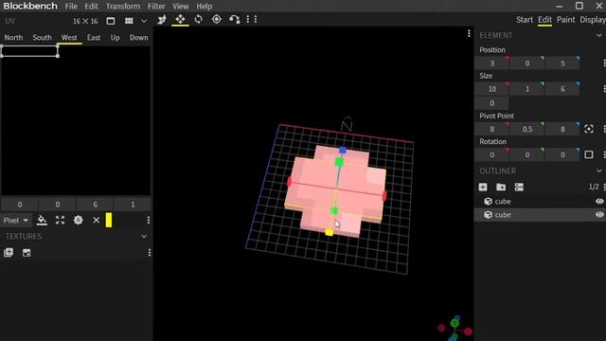Screen dimensions: 606x341
Task: Click the outliner toggle options icon
Action: click(x=519, y=188)
